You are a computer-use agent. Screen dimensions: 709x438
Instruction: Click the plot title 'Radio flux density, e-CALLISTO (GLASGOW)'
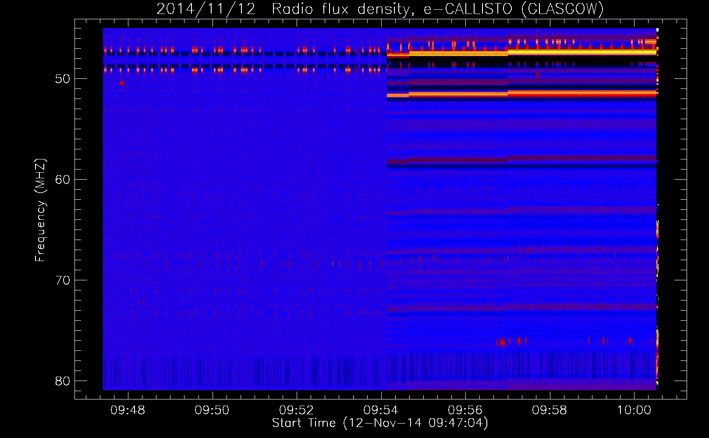pyautogui.click(x=438, y=9)
